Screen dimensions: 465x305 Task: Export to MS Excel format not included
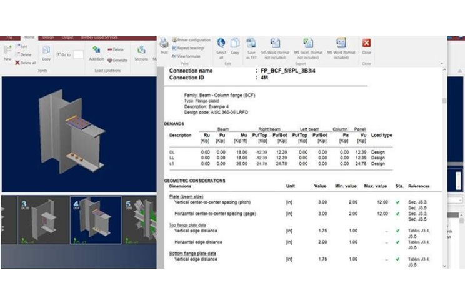point(308,48)
